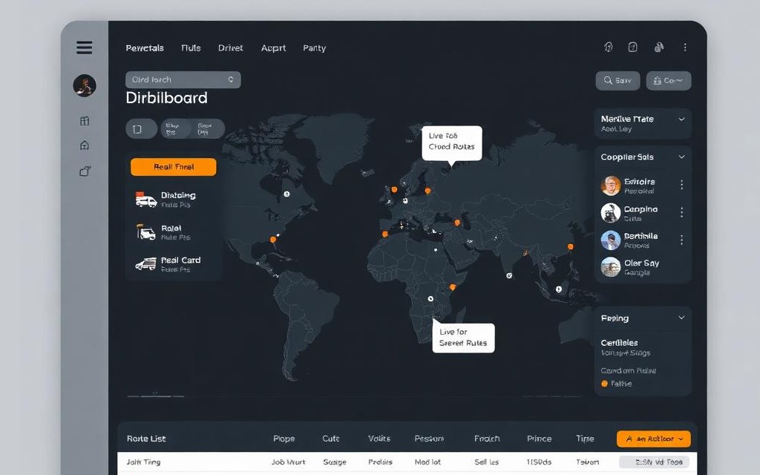Open the vertical dots menu in header
The image size is (760, 475).
(x=685, y=47)
